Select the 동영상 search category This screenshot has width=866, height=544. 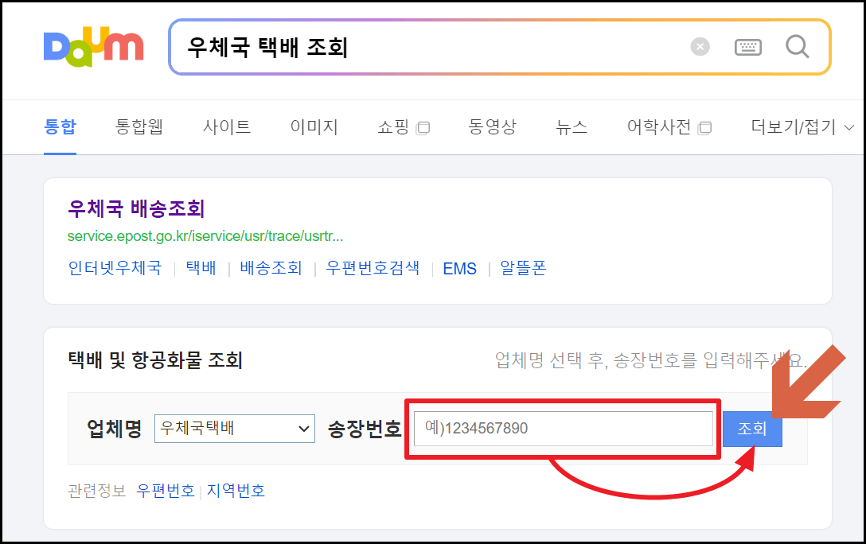492,127
